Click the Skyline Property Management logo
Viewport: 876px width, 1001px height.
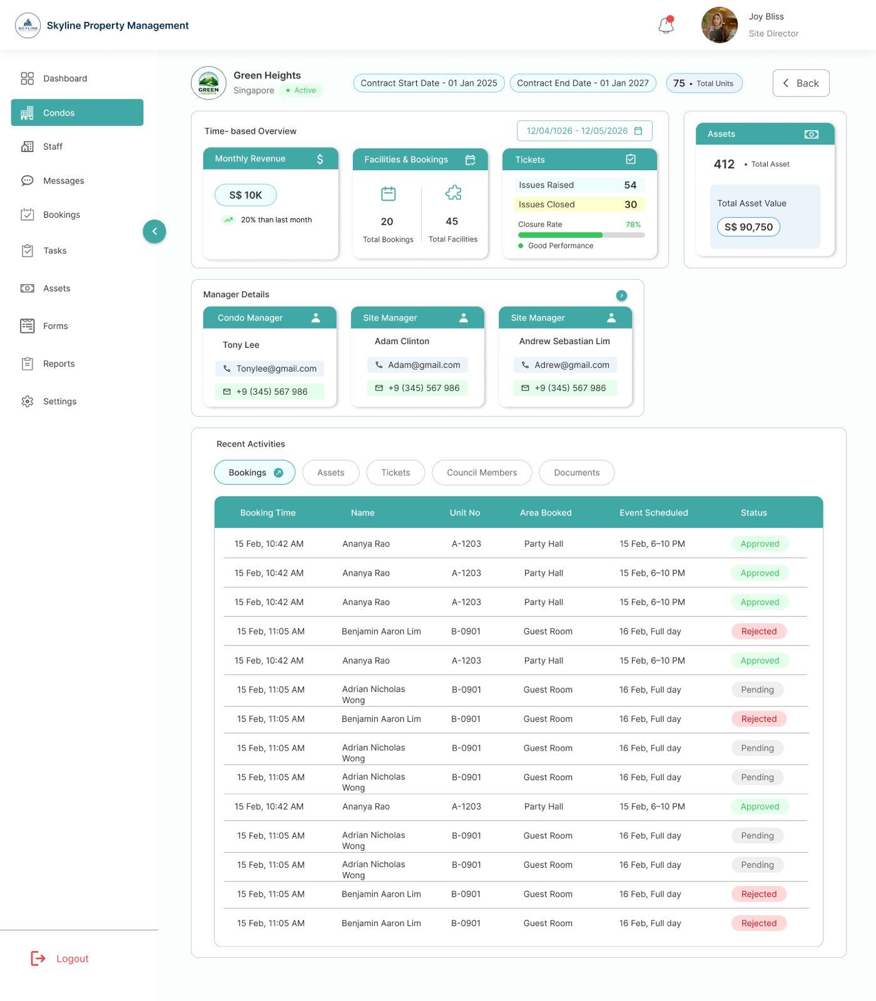tap(28, 26)
